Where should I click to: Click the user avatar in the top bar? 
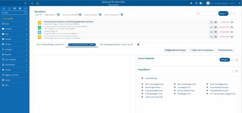point(208,3)
